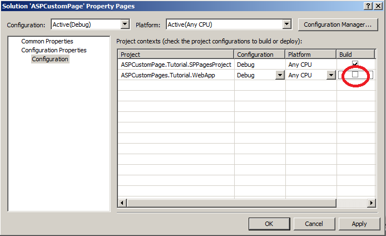Click the Help question mark title button
386x236 pixels.
click(369, 5)
